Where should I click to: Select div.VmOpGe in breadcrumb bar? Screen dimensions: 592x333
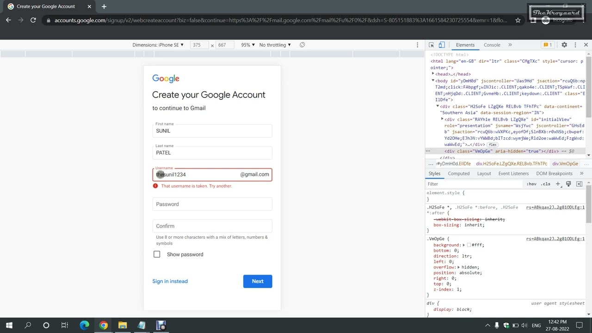[565, 164]
